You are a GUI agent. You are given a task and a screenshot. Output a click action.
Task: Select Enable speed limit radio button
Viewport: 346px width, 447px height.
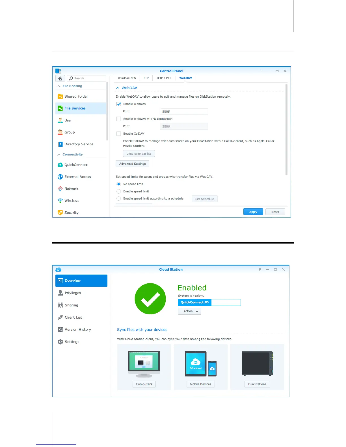(119, 191)
